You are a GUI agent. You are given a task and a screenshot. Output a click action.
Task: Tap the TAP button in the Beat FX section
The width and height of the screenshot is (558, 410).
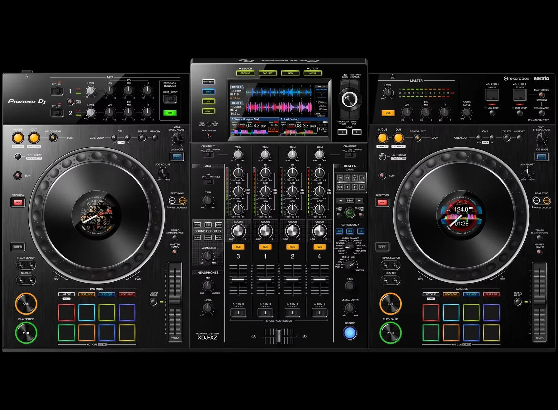(x=350, y=212)
